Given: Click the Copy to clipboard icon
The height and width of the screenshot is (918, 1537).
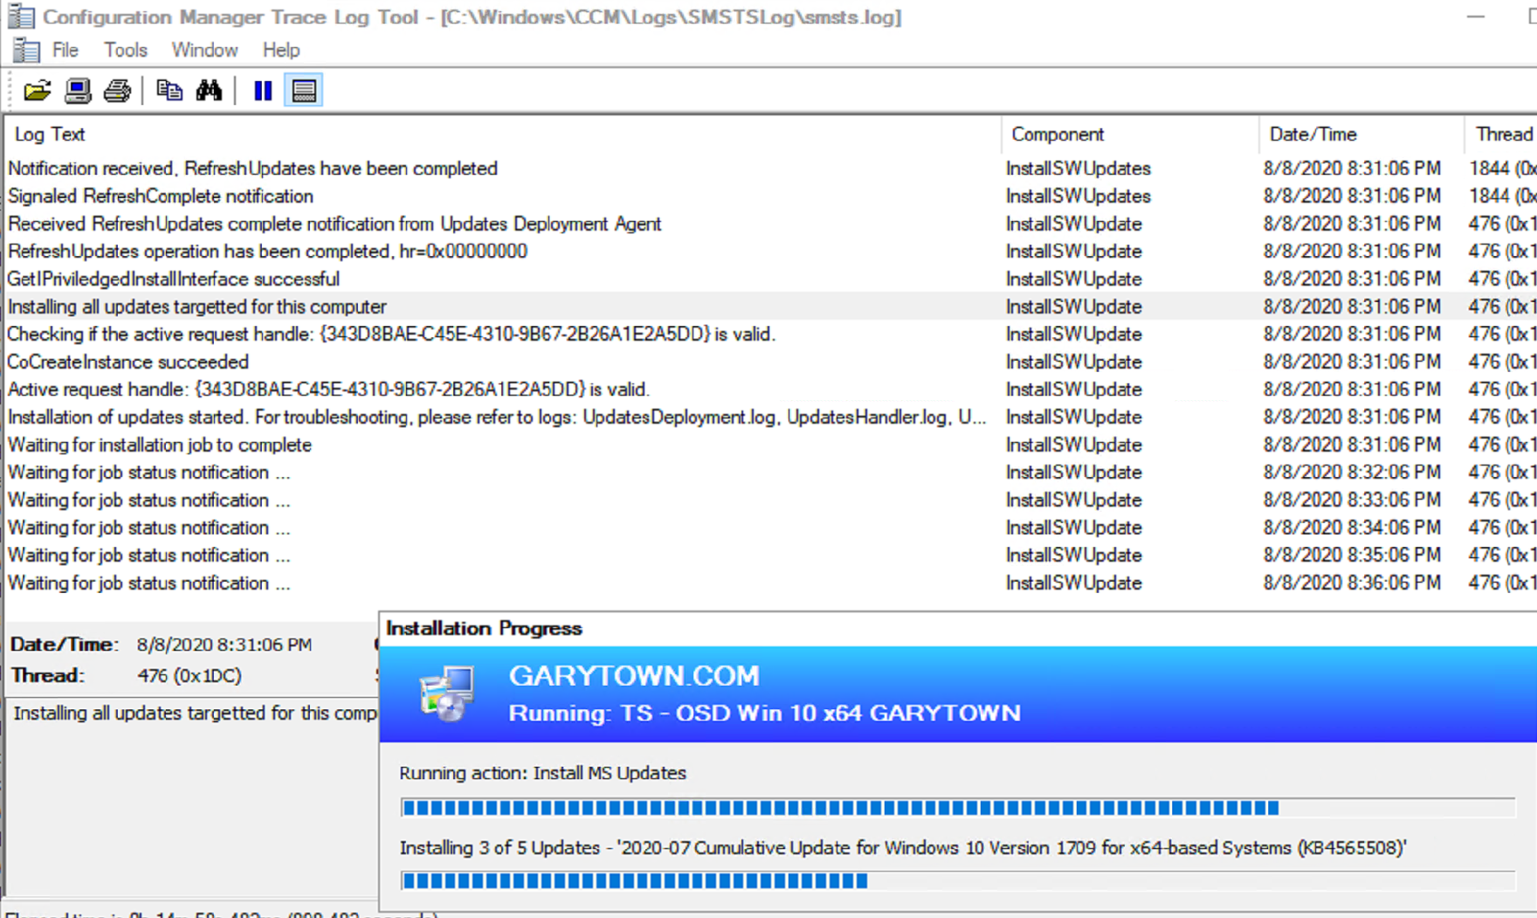Looking at the screenshot, I should [169, 91].
